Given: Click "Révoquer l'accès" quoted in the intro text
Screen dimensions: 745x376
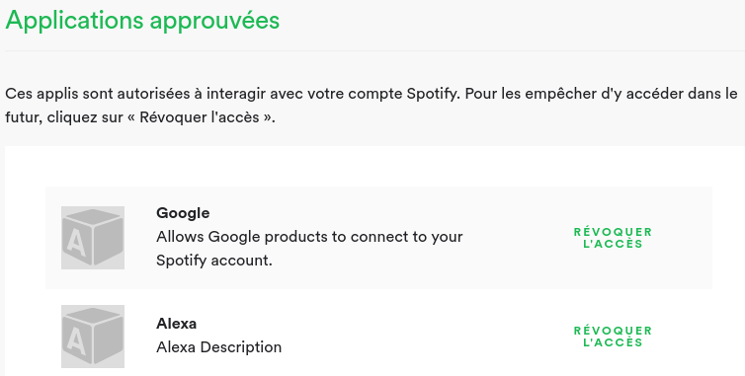Looking at the screenshot, I should tap(200, 117).
